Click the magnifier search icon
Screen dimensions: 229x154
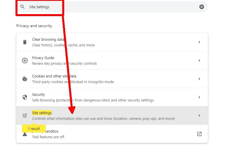pos(23,7)
